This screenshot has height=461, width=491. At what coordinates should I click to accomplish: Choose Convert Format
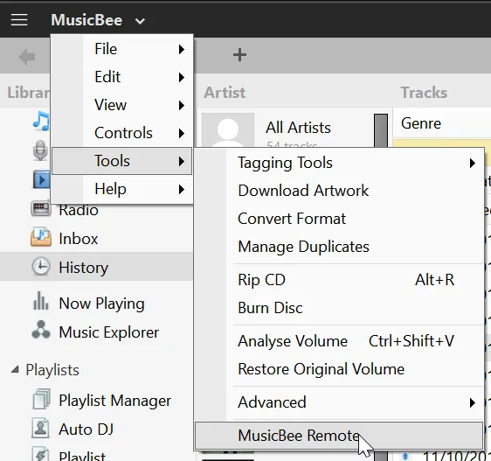[x=339, y=219]
